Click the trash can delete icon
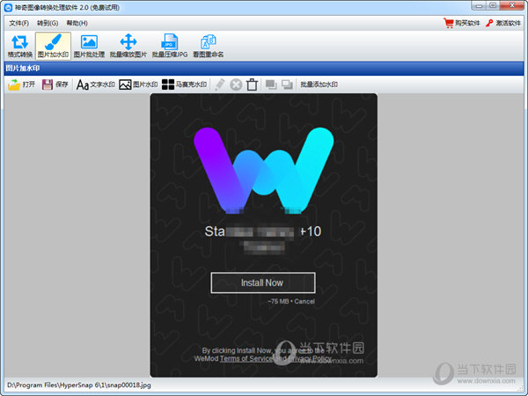This screenshot has height=396, width=528. pos(252,84)
